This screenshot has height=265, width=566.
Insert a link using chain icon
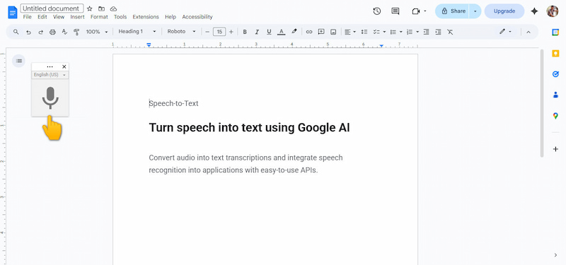pos(309,32)
